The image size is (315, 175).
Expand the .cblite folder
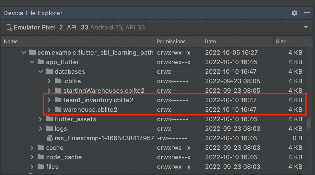(x=49, y=81)
